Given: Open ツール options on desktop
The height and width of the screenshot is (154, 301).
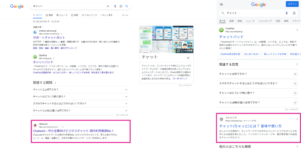Looking at the screenshot, I should click(x=125, y=15).
